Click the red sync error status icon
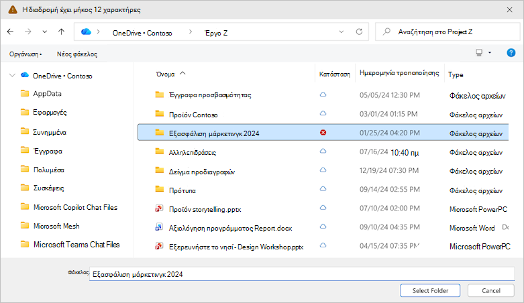This screenshot has width=524, height=303. (x=323, y=133)
